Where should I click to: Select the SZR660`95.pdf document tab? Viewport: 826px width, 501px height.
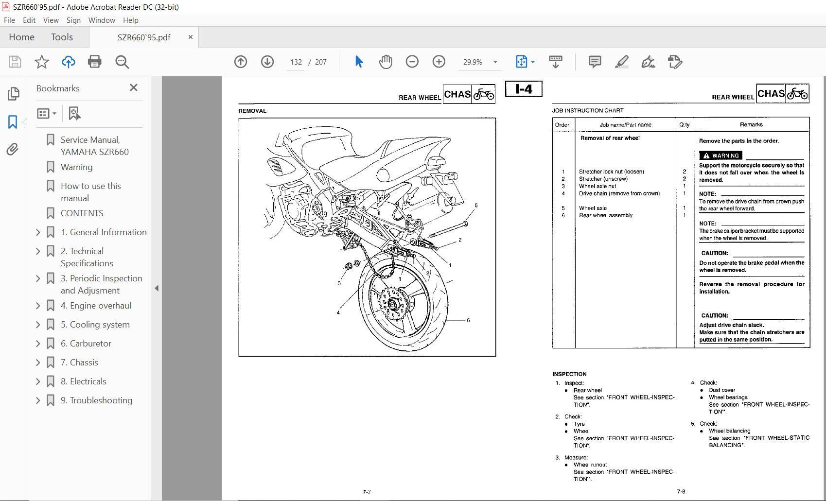pyautogui.click(x=144, y=37)
